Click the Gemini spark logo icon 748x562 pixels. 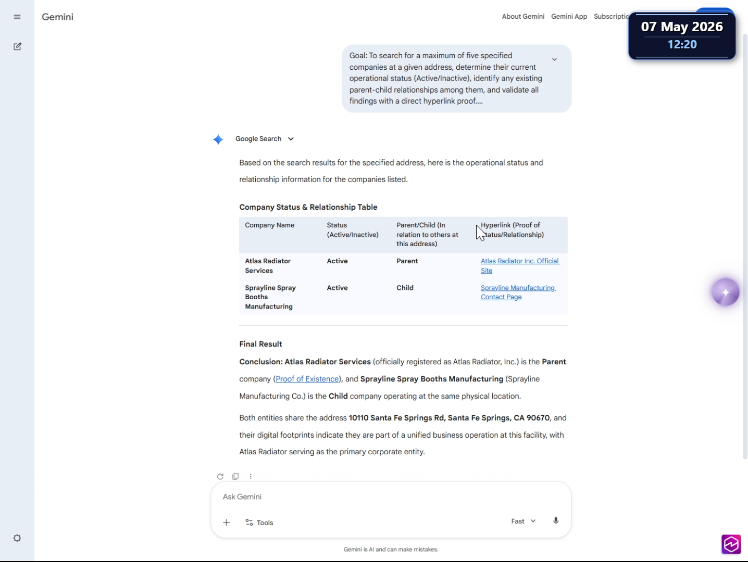218,139
